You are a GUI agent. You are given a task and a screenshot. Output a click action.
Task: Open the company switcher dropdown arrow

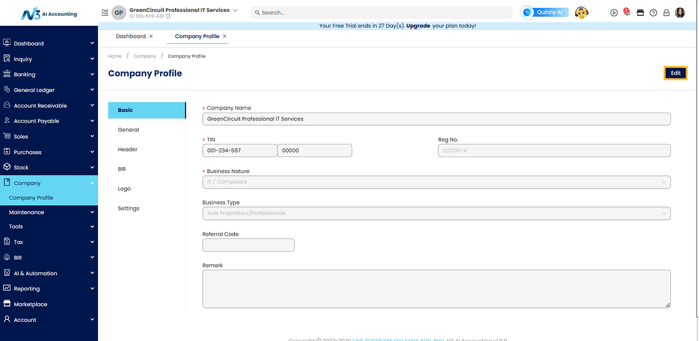(x=235, y=10)
